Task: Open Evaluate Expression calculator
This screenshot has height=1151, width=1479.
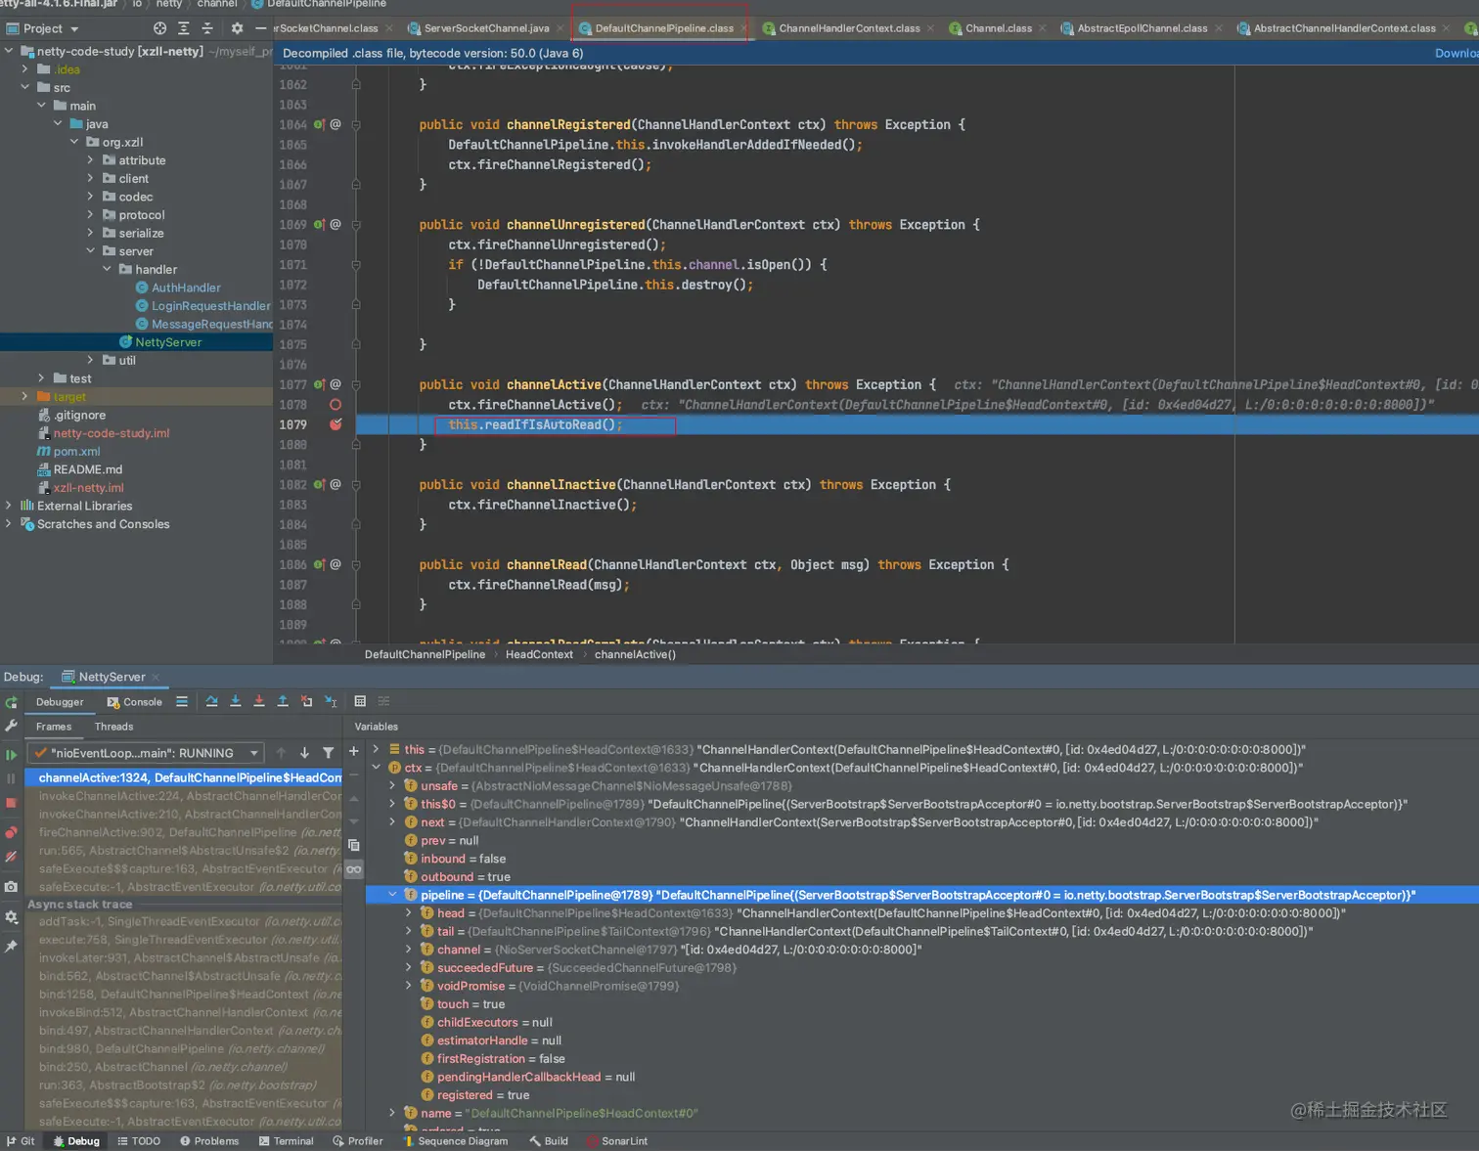Action: (360, 701)
